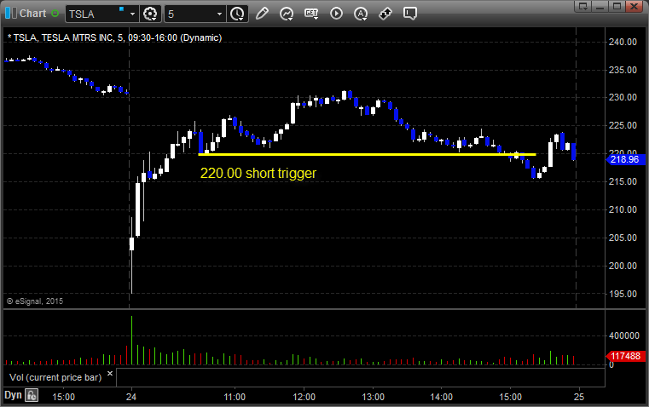Open the window options dropdown icon
The image size is (649, 407).
click(583, 6)
